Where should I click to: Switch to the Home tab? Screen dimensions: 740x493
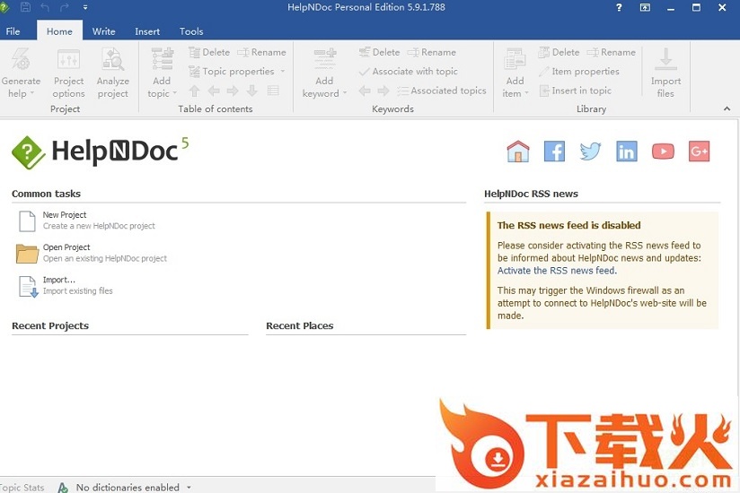(x=59, y=31)
